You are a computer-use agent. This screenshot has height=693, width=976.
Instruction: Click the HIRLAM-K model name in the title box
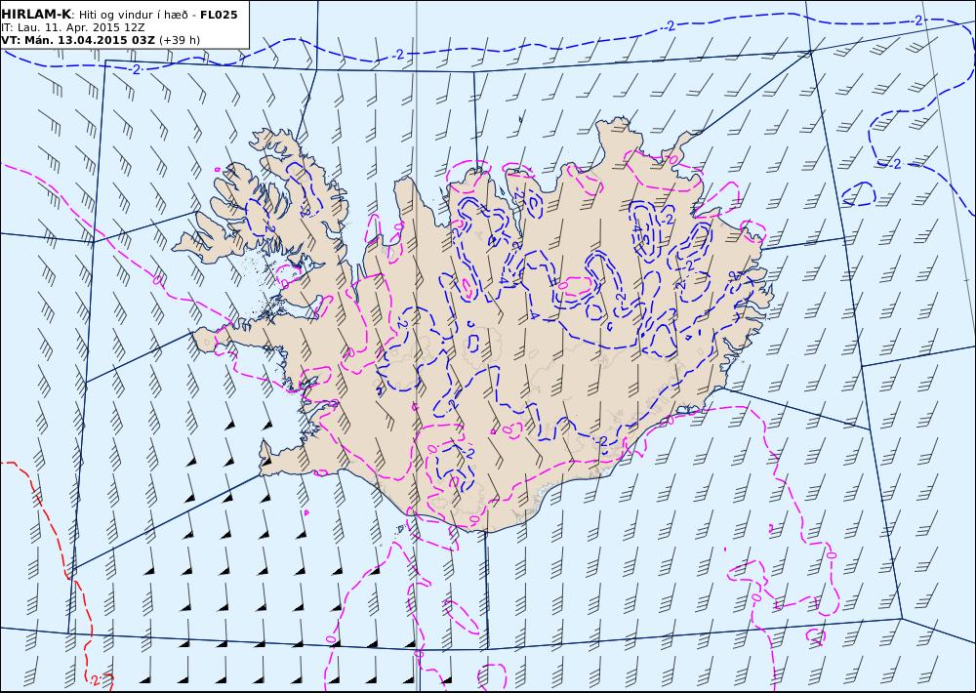coord(36,15)
